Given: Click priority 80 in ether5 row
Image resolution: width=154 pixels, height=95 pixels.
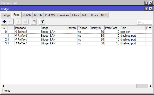Looking at the screenshot, I should (102, 43).
